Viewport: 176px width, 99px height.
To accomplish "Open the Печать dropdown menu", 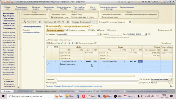I will pos(101,30).
